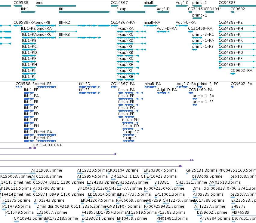This screenshot has width=256, height=223.
Task: Click the RH01481.3prime EST label
Action: tap(172, 218)
